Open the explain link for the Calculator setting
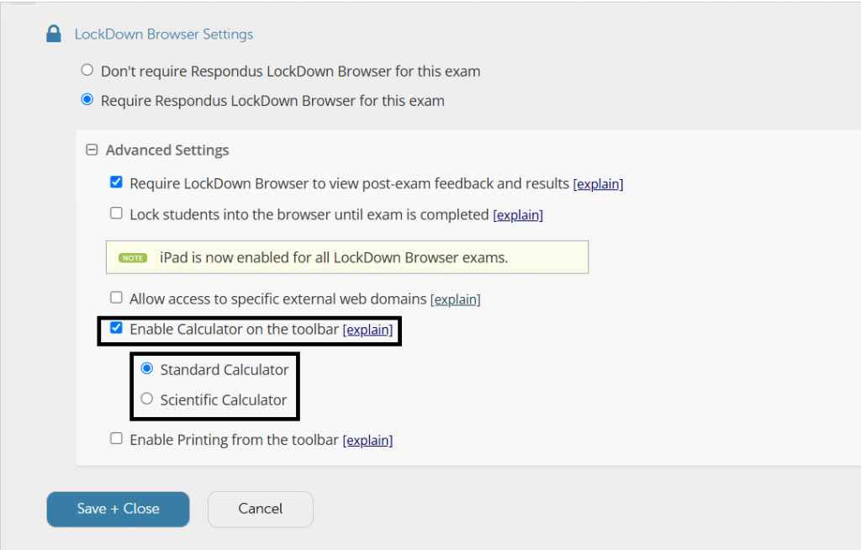861x550 pixels. 368,330
